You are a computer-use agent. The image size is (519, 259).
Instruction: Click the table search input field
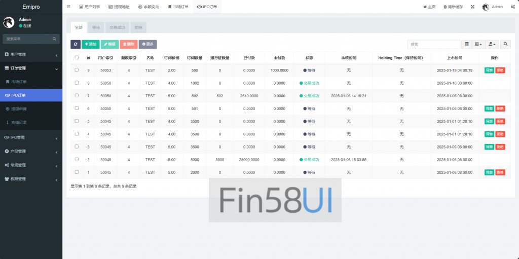pyautogui.click(x=433, y=45)
